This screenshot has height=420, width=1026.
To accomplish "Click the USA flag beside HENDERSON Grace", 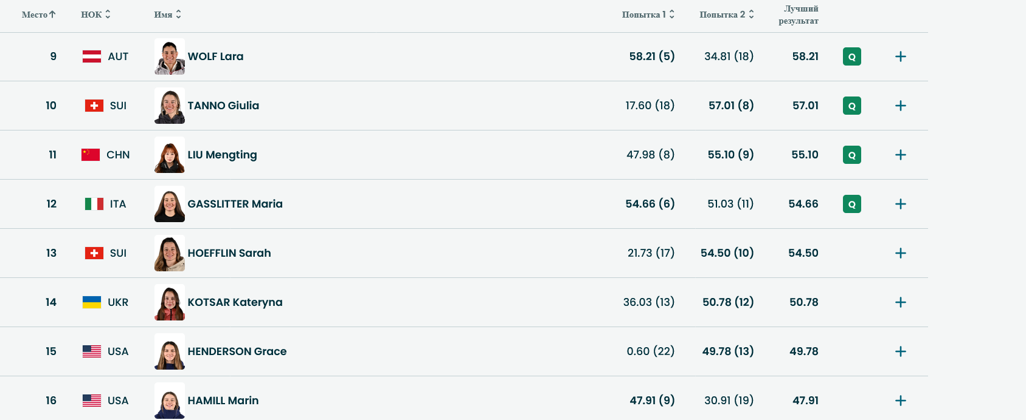I will coord(92,351).
